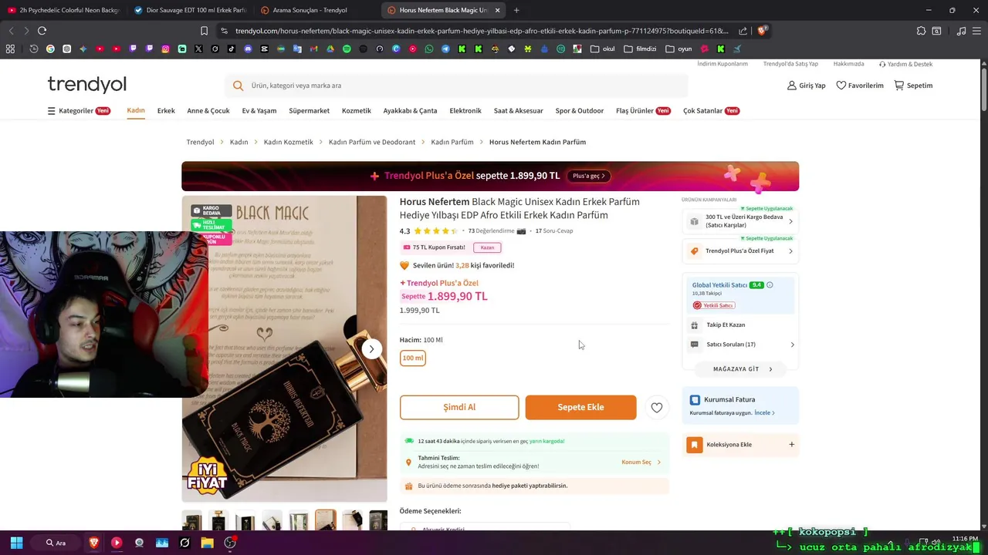Add product to favorites with heart icon
The height and width of the screenshot is (555, 988).
[657, 408]
